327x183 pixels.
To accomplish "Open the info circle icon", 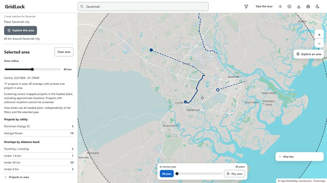I will tap(289, 6).
